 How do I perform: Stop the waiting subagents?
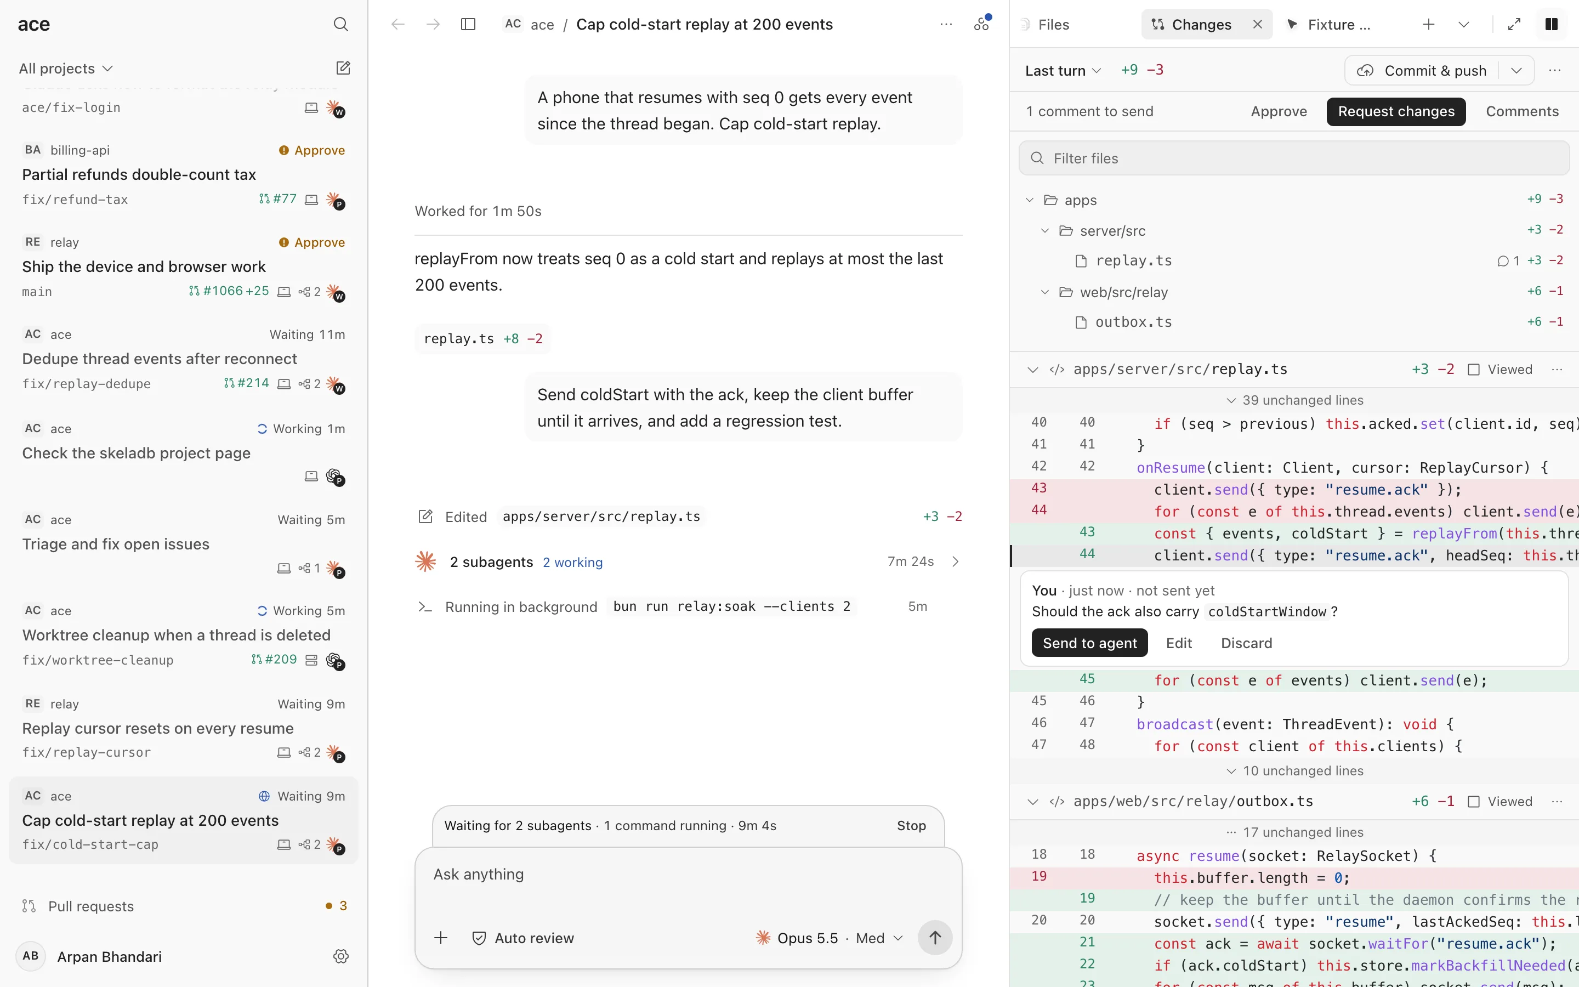point(911,826)
